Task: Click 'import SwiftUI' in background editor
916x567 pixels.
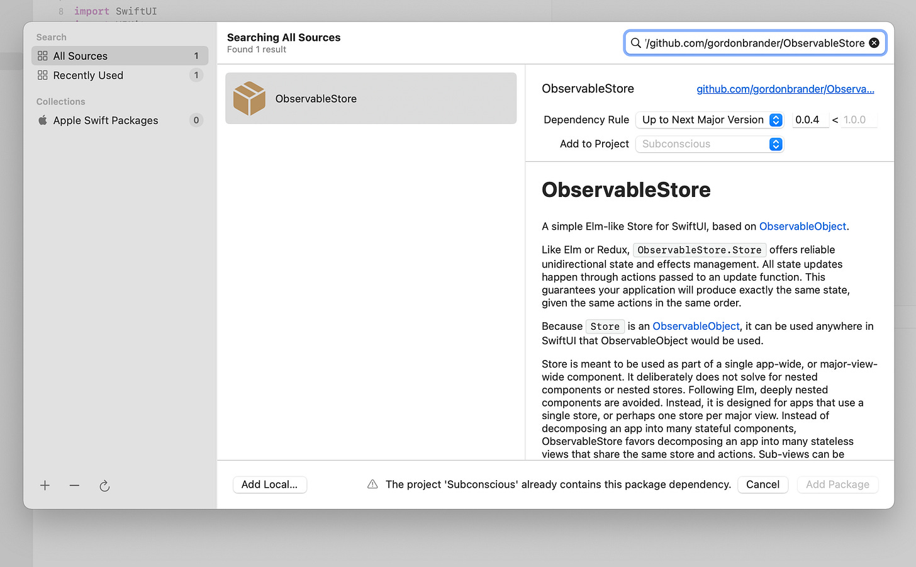Action: (116, 11)
